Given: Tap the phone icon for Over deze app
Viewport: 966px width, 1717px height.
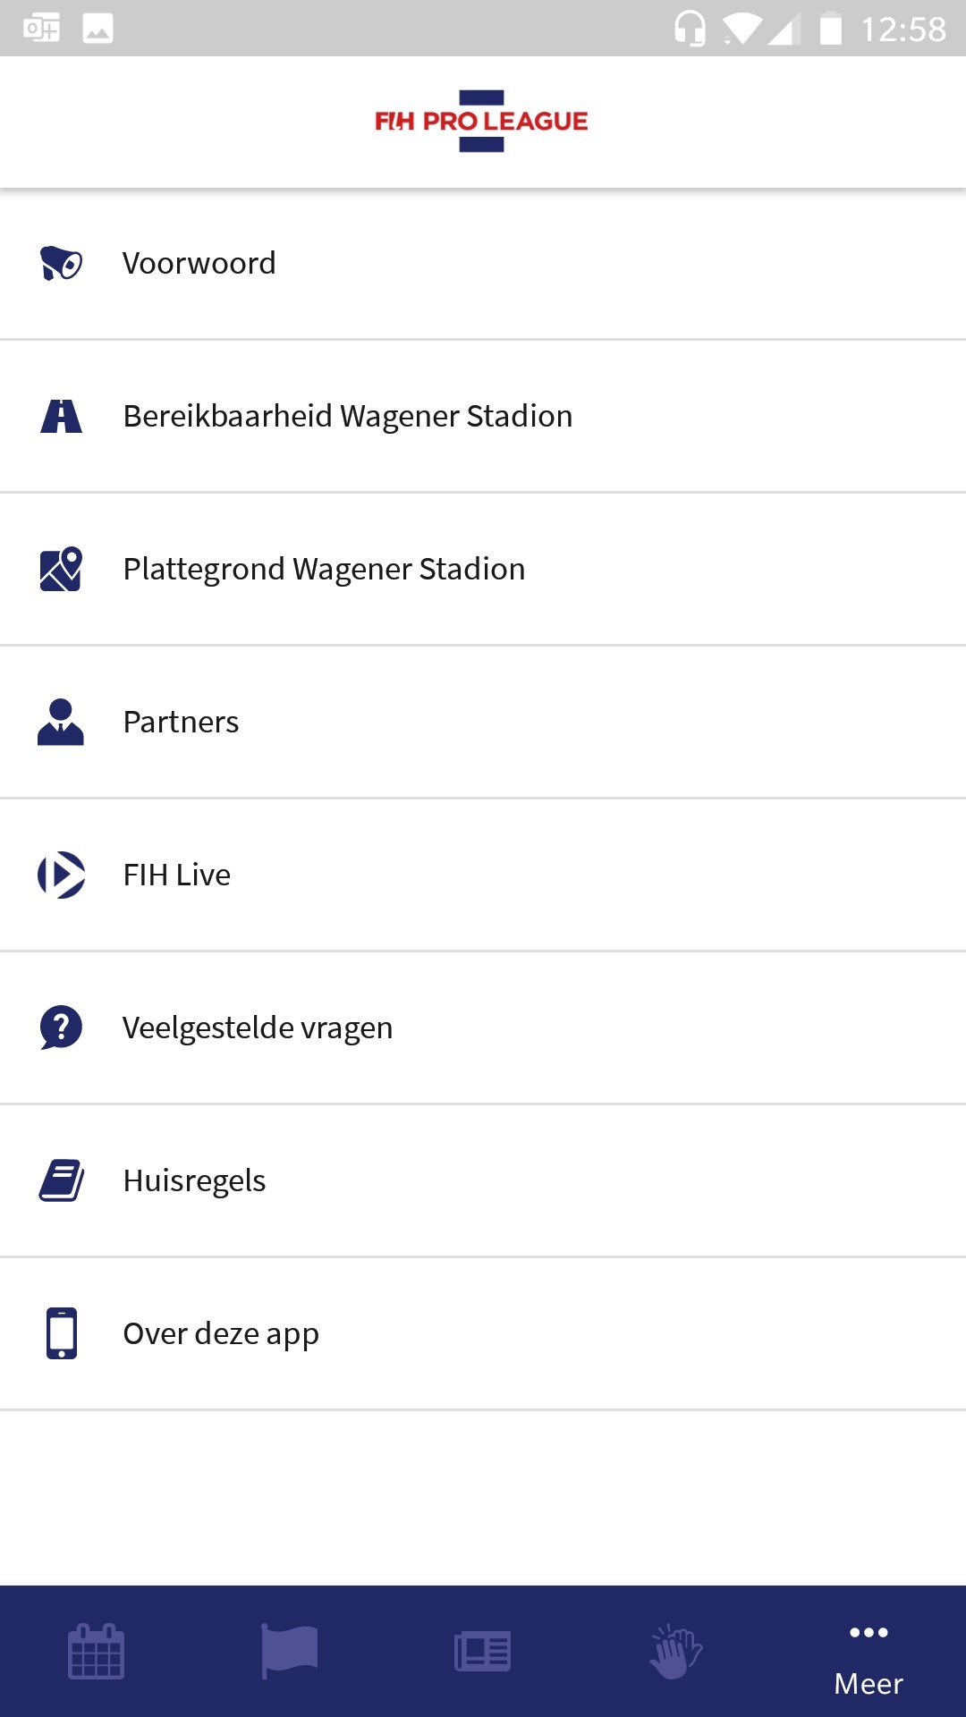Looking at the screenshot, I should (x=61, y=1333).
